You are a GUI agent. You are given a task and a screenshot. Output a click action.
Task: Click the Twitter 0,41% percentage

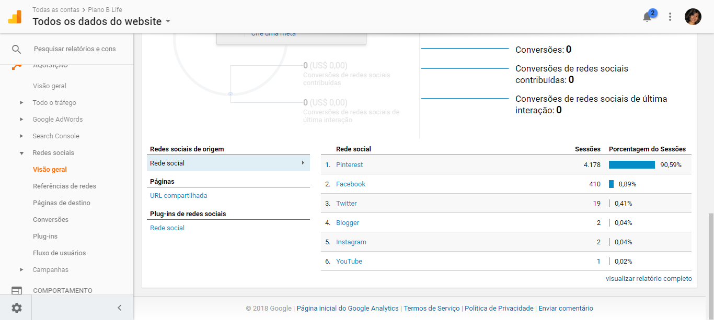click(x=623, y=204)
